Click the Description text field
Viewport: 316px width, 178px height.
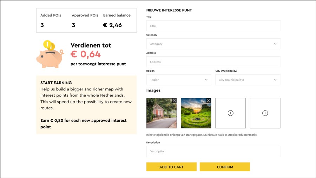(x=213, y=151)
